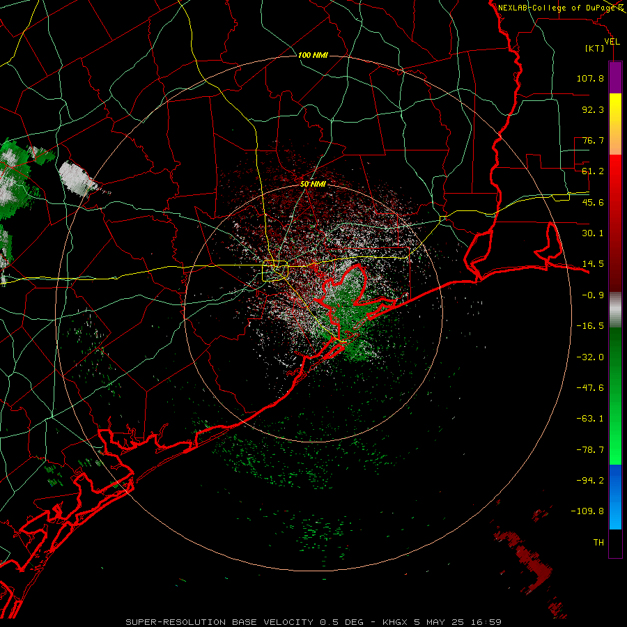The image size is (627, 627).
Task: Click the 100 NMI range ring label
Action: click(313, 55)
